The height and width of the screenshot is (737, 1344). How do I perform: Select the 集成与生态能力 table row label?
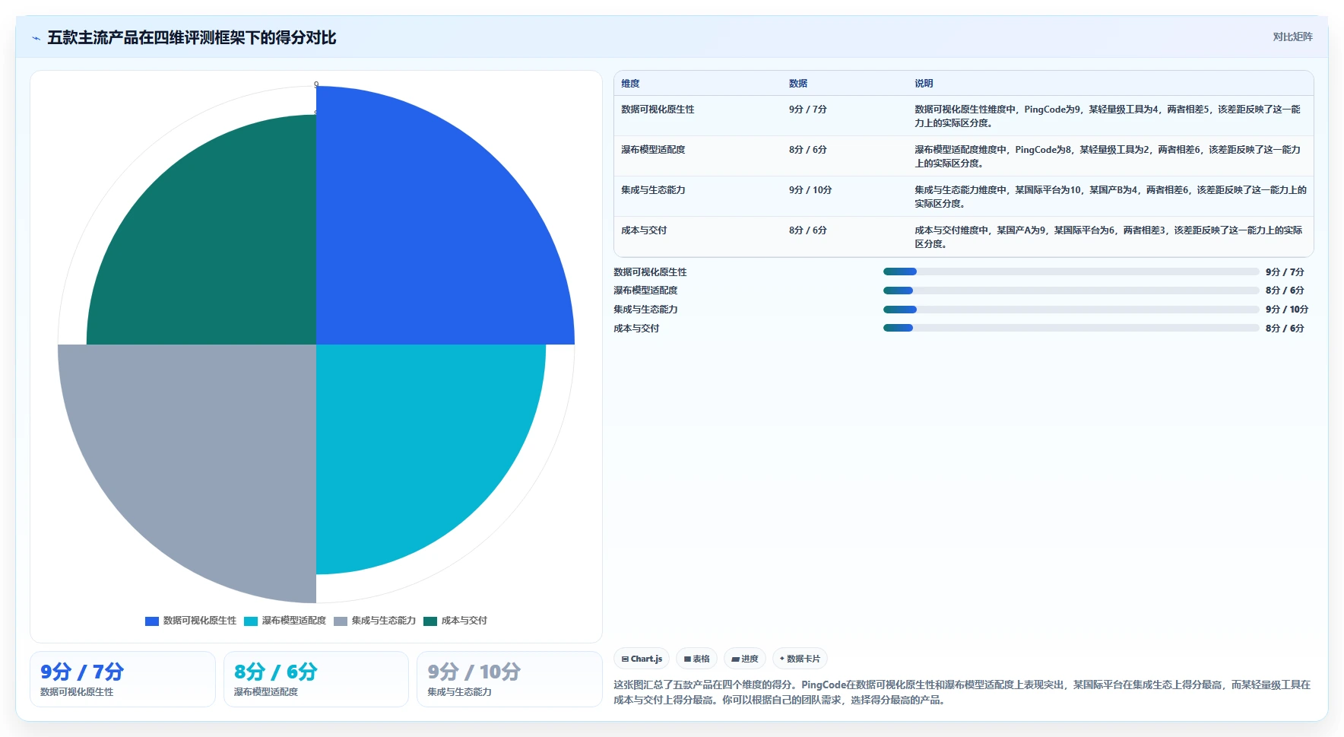(653, 190)
